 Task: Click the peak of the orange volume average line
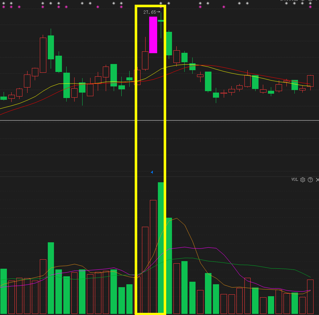click(x=177, y=218)
